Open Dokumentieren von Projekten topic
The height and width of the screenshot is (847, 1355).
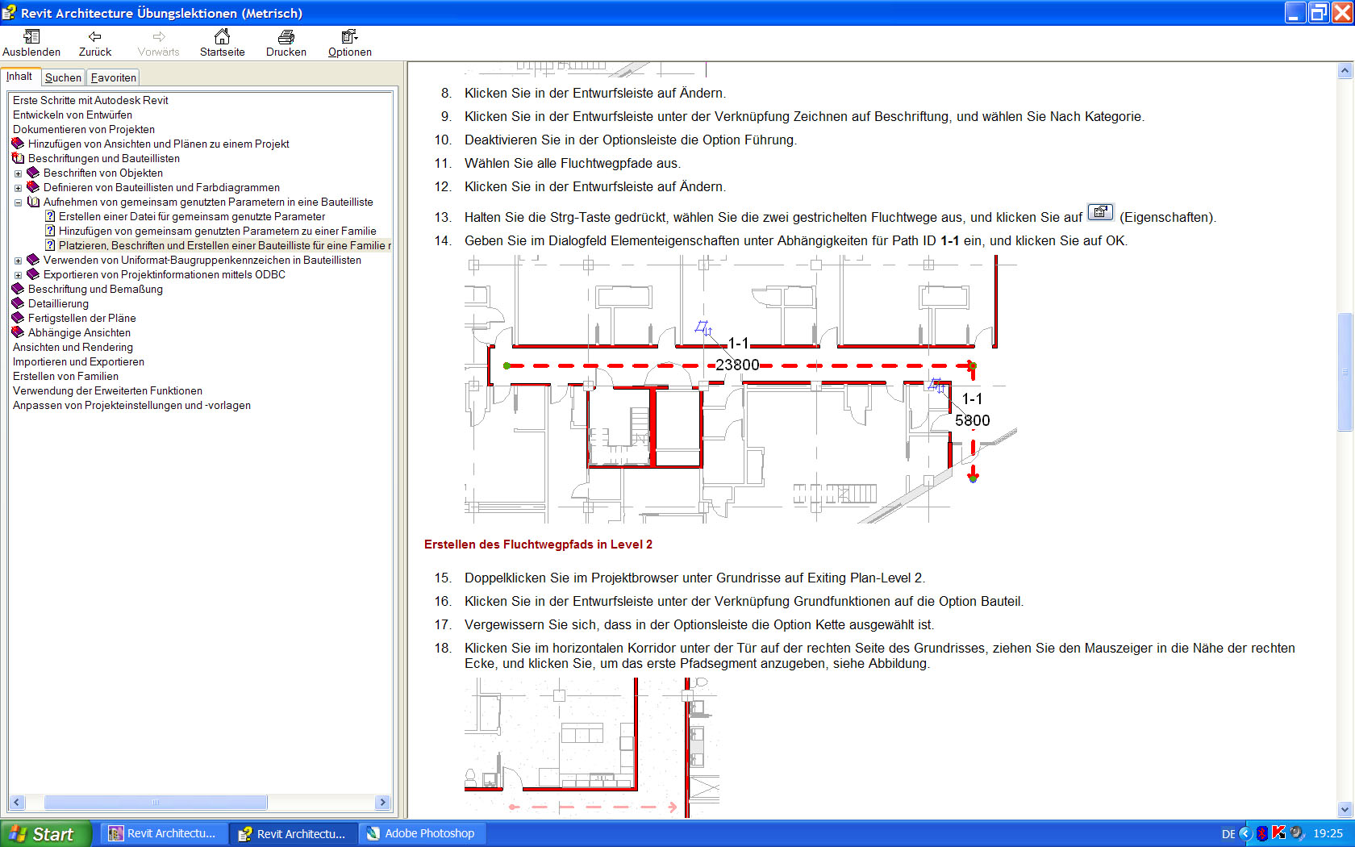click(x=84, y=129)
